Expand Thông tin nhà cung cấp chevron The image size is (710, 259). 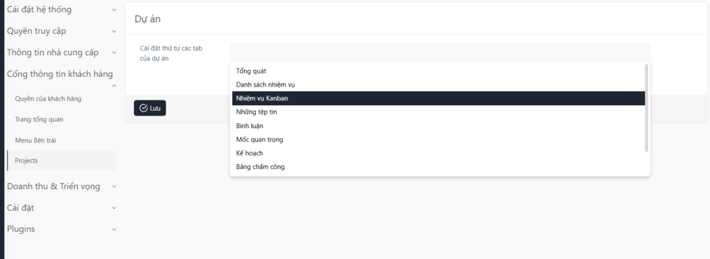(x=114, y=53)
